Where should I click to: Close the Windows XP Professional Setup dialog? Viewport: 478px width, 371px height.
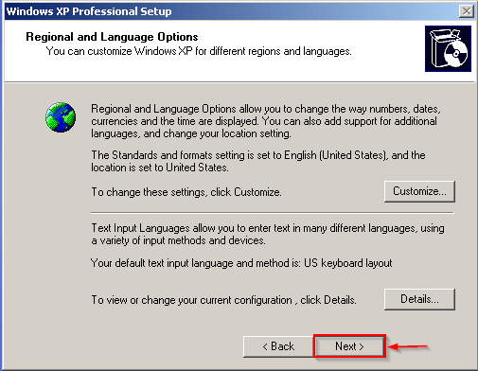pyautogui.click(x=467, y=11)
